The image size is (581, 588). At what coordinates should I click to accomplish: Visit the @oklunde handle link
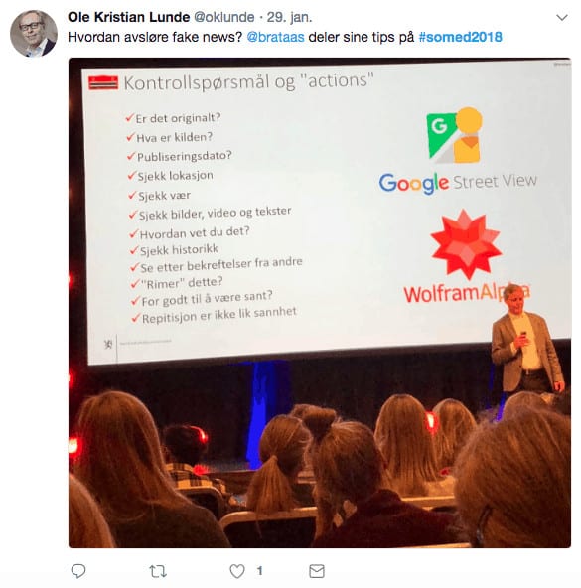223,17
